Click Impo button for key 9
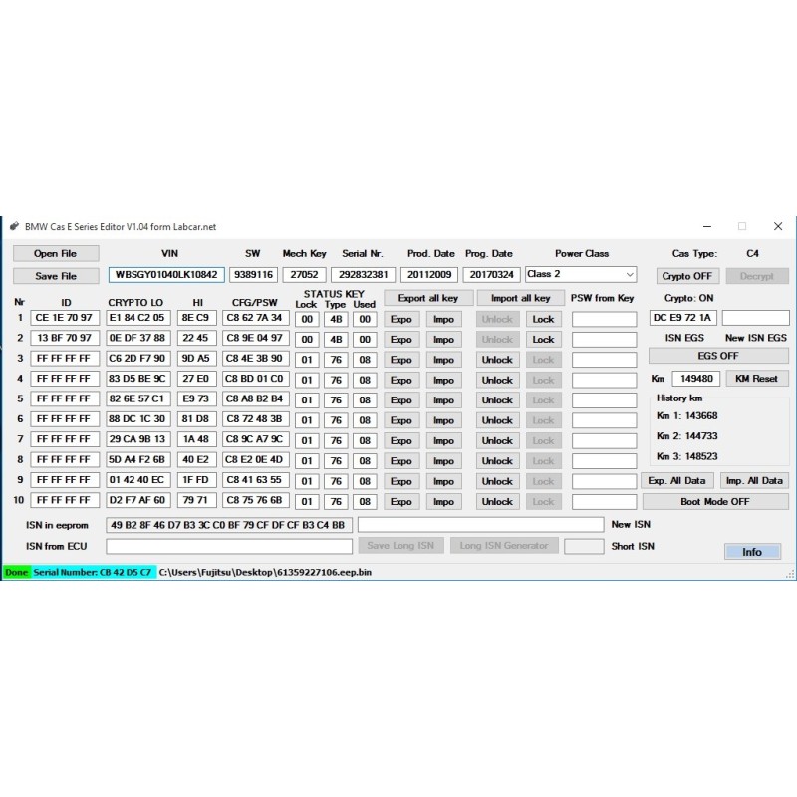 point(443,481)
